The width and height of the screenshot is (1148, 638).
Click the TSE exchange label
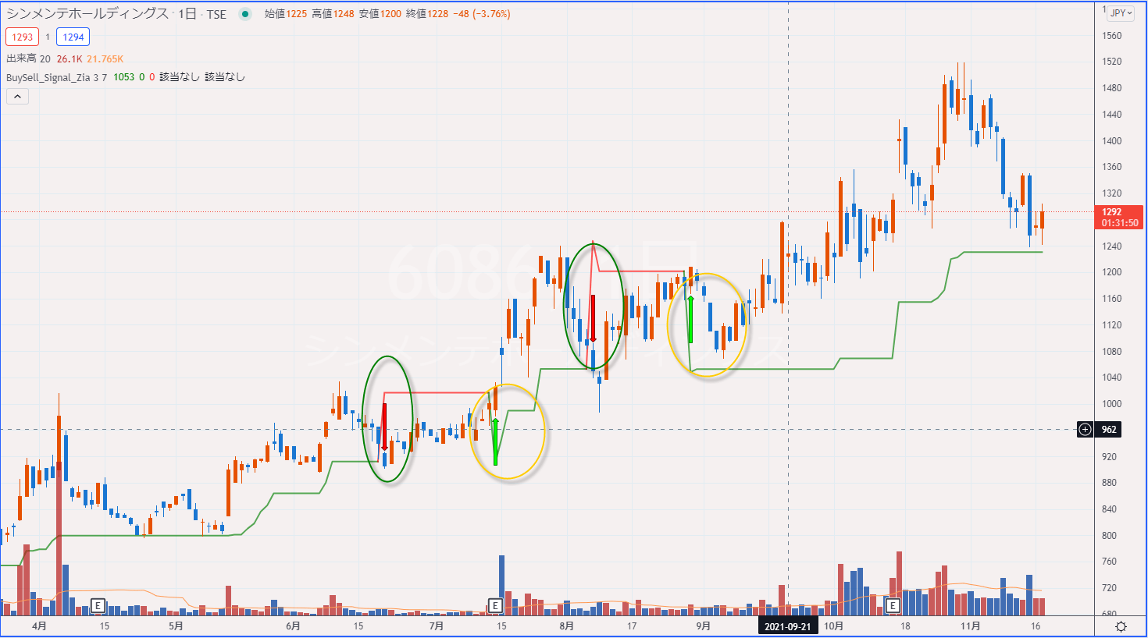click(x=218, y=13)
